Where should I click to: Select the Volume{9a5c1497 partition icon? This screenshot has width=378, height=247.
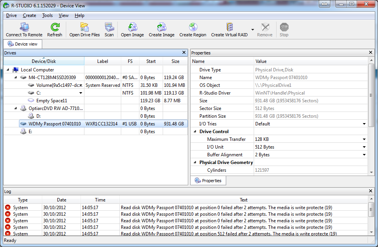tap(31, 85)
